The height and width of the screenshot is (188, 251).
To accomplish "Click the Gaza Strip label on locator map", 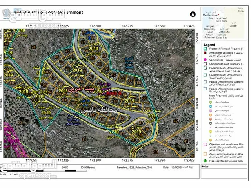I will (x=209, y=29).
